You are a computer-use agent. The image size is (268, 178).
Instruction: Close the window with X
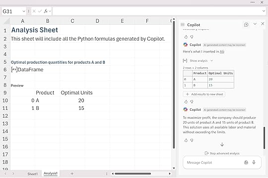262,2
